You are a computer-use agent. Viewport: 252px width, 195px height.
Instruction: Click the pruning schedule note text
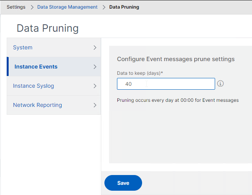tap(178, 100)
